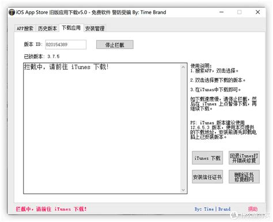Click the 使用说明: heading
This screenshot has width=273, height=222.
coord(201,66)
